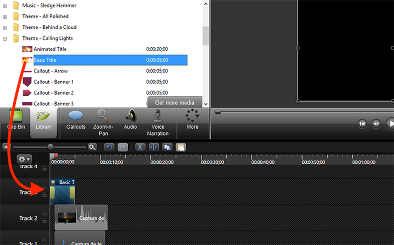Lock Track 2
The width and height of the screenshot is (394, 245).
point(44,221)
